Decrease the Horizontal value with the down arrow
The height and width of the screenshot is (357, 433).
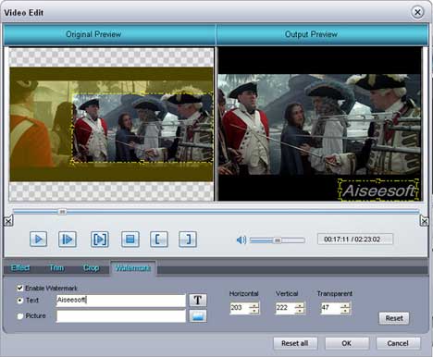(x=254, y=311)
